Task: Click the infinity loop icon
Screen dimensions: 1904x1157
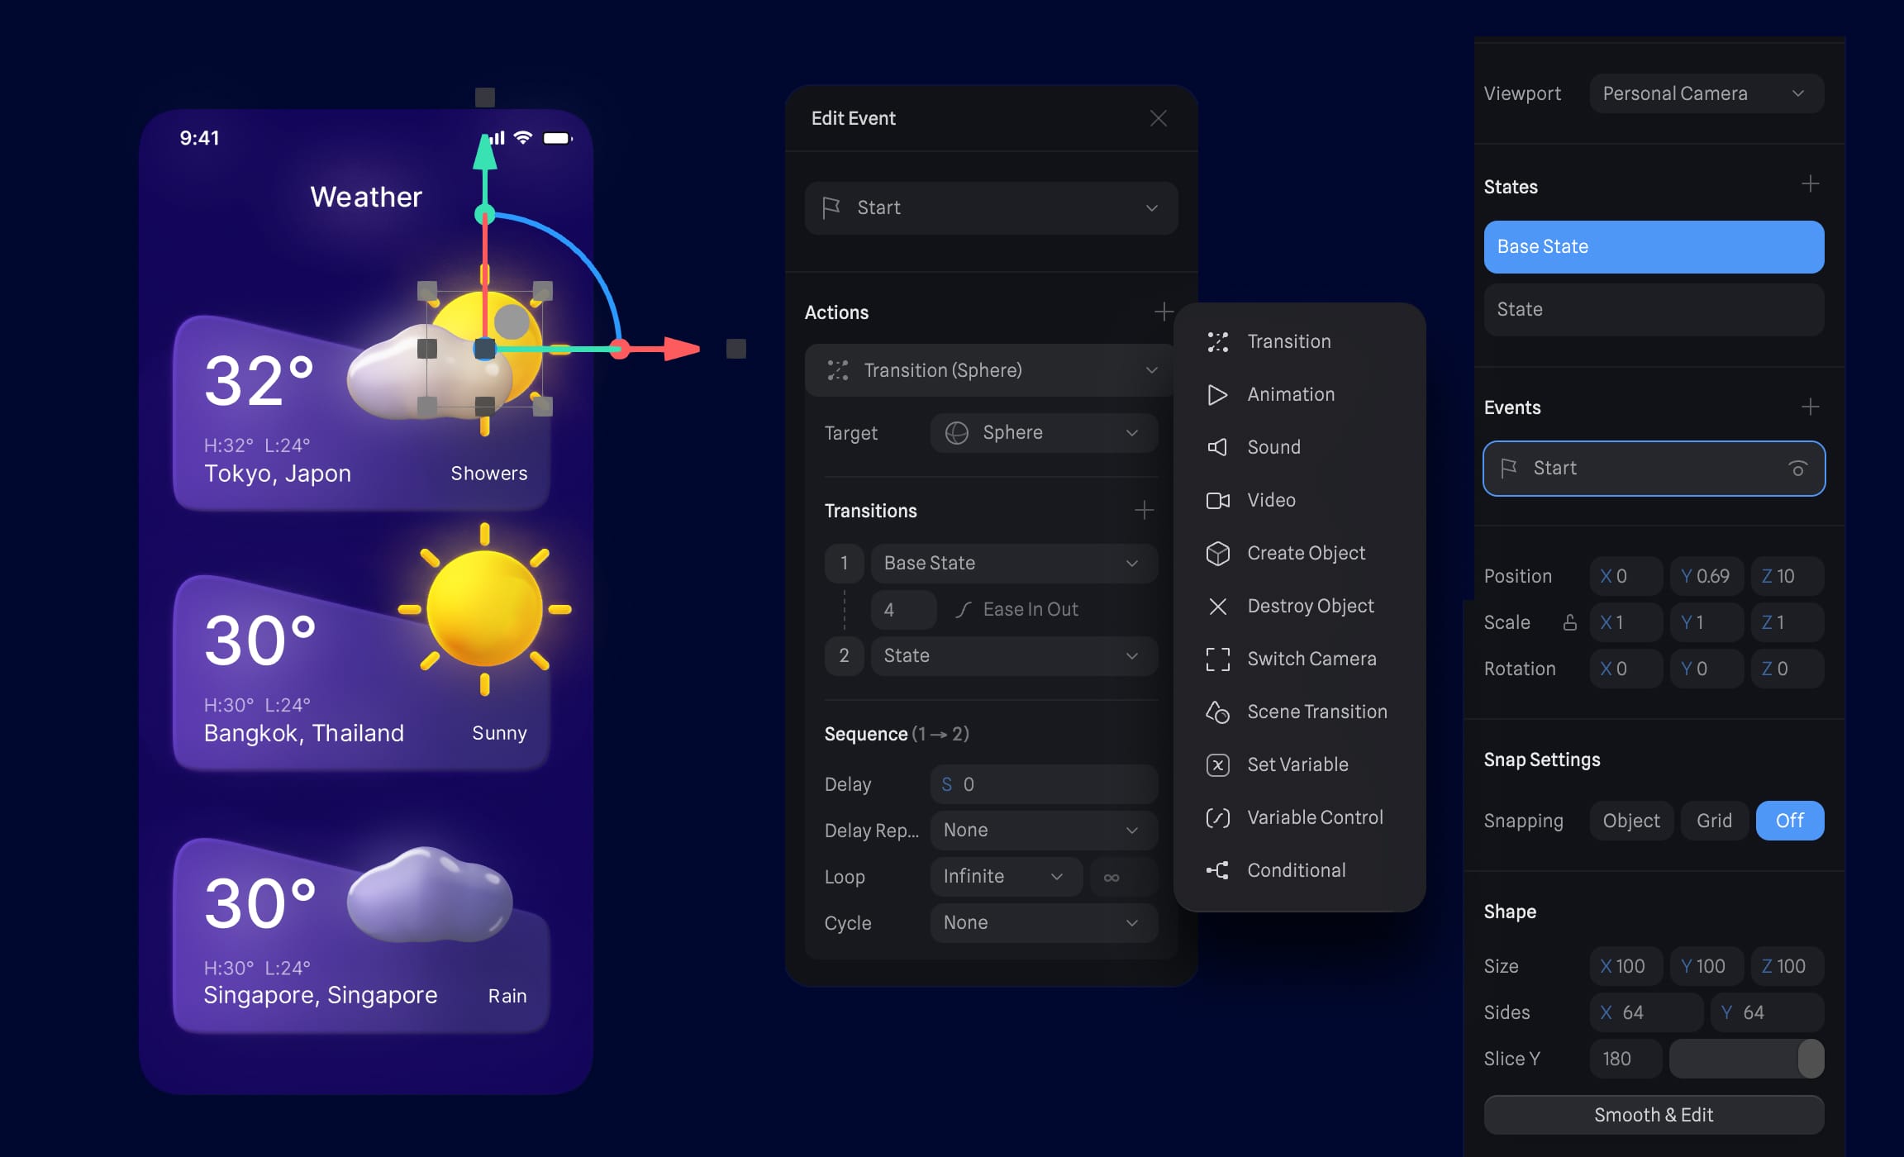Action: tap(1112, 877)
